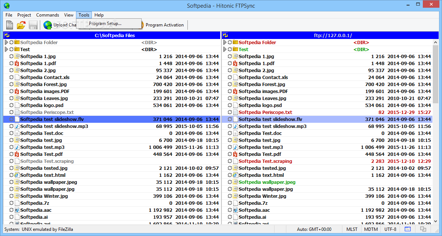Click PDF file icon of local Softpedia images.PDF
442x236 pixels.
17,91
